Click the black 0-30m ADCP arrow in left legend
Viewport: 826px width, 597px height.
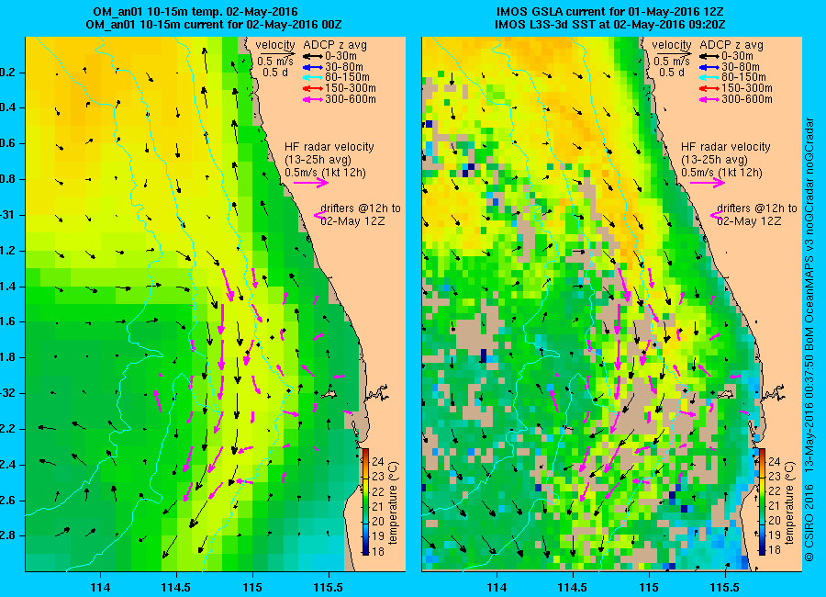(312, 56)
